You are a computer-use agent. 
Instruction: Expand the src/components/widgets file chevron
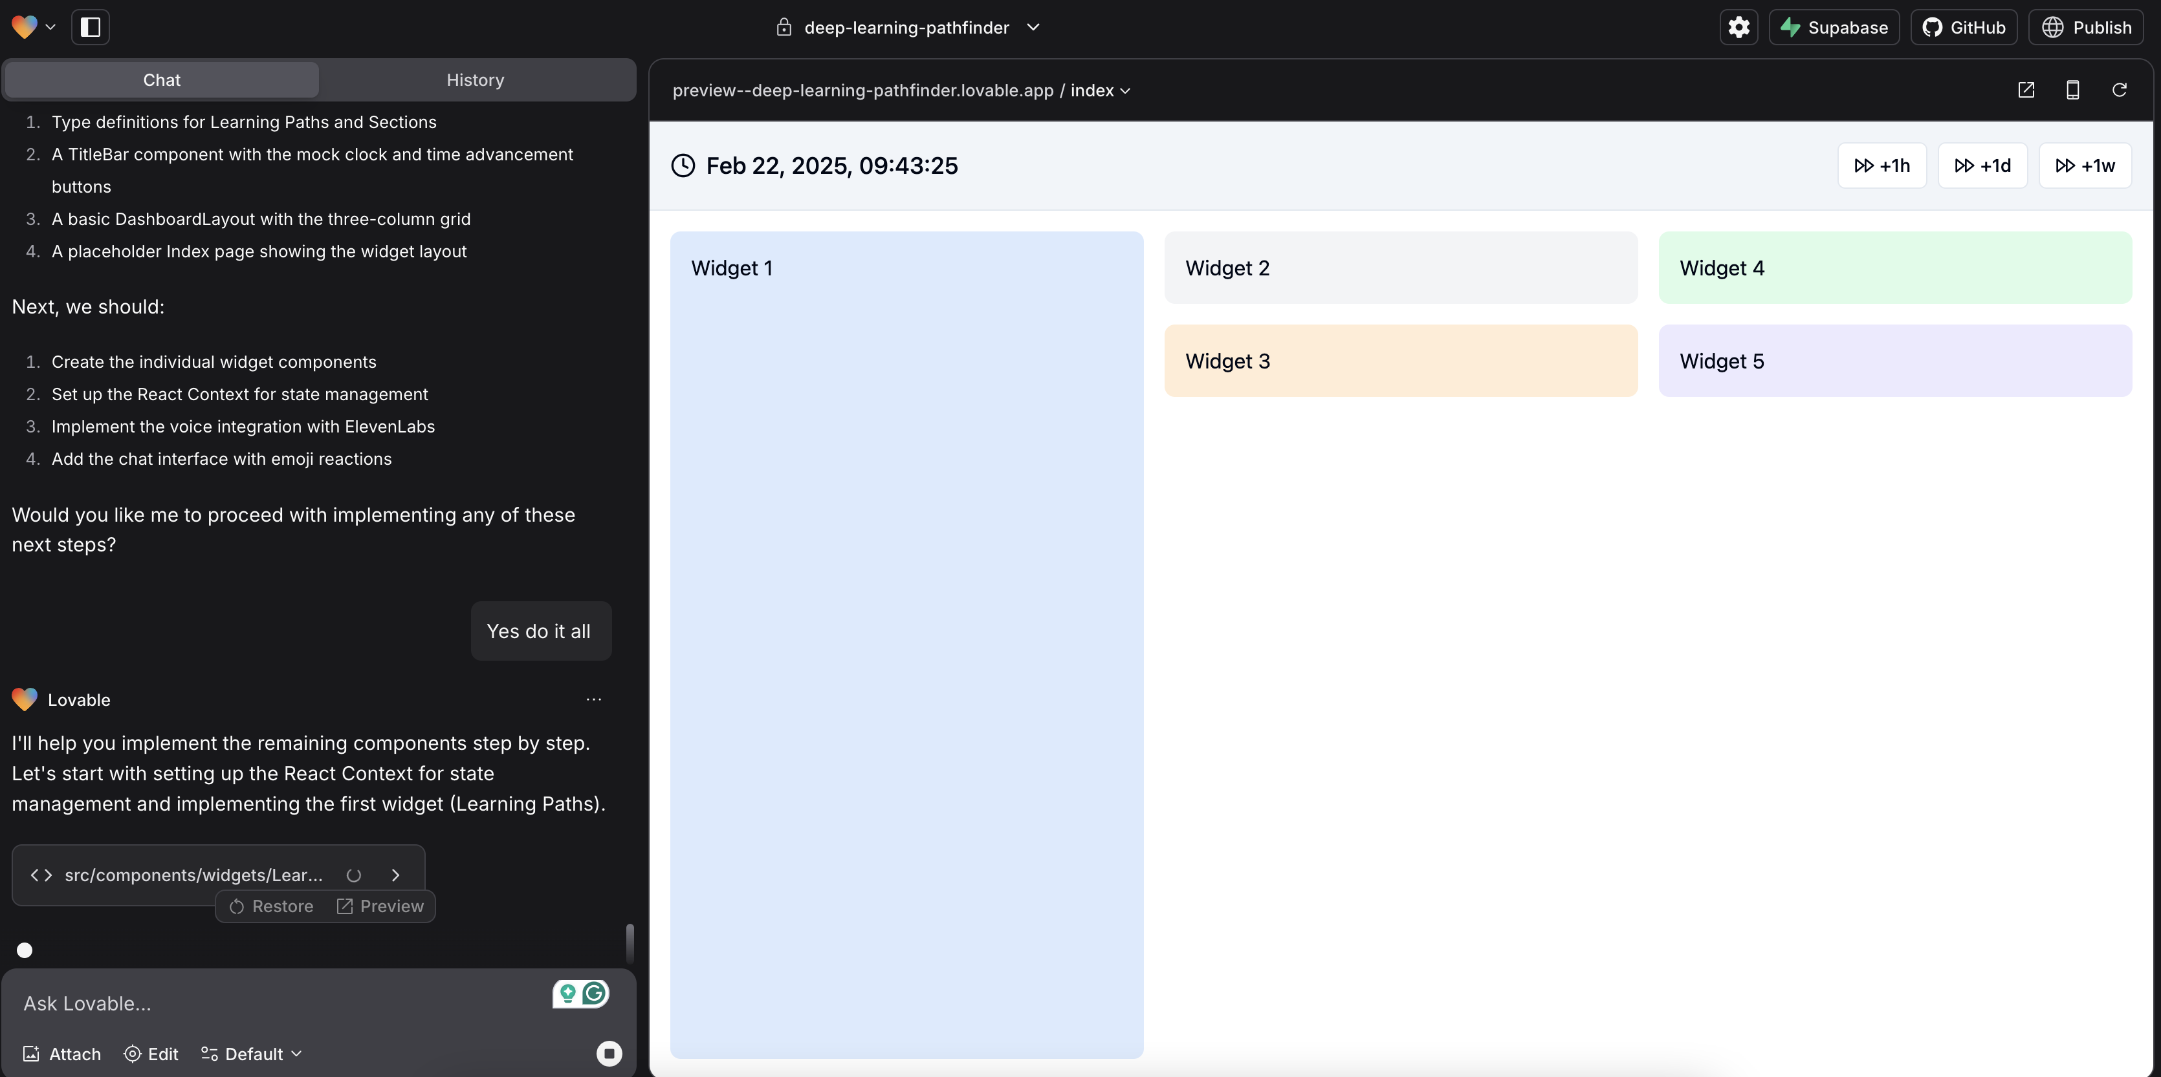[x=396, y=875]
